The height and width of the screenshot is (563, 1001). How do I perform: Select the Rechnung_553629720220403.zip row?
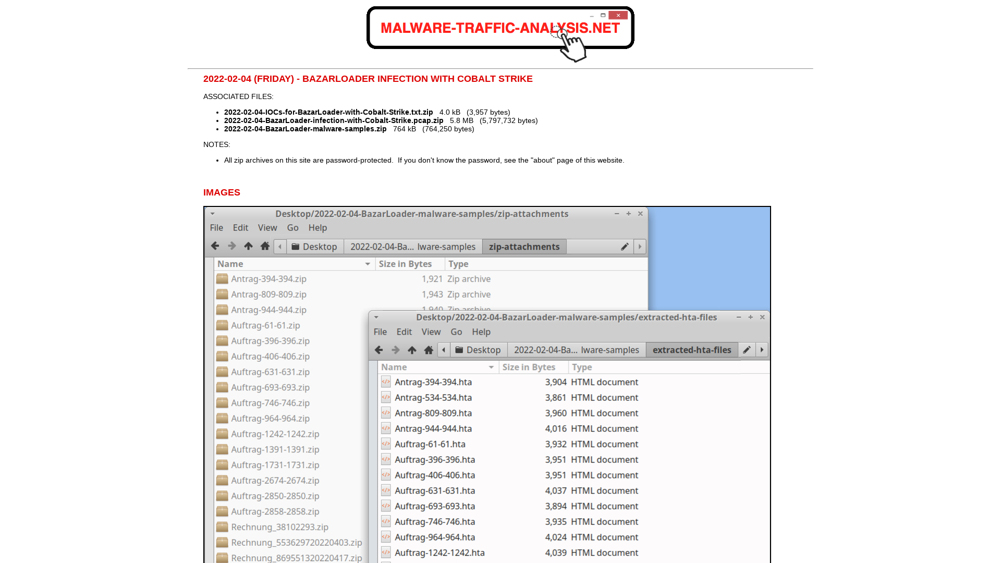pyautogui.click(x=292, y=543)
